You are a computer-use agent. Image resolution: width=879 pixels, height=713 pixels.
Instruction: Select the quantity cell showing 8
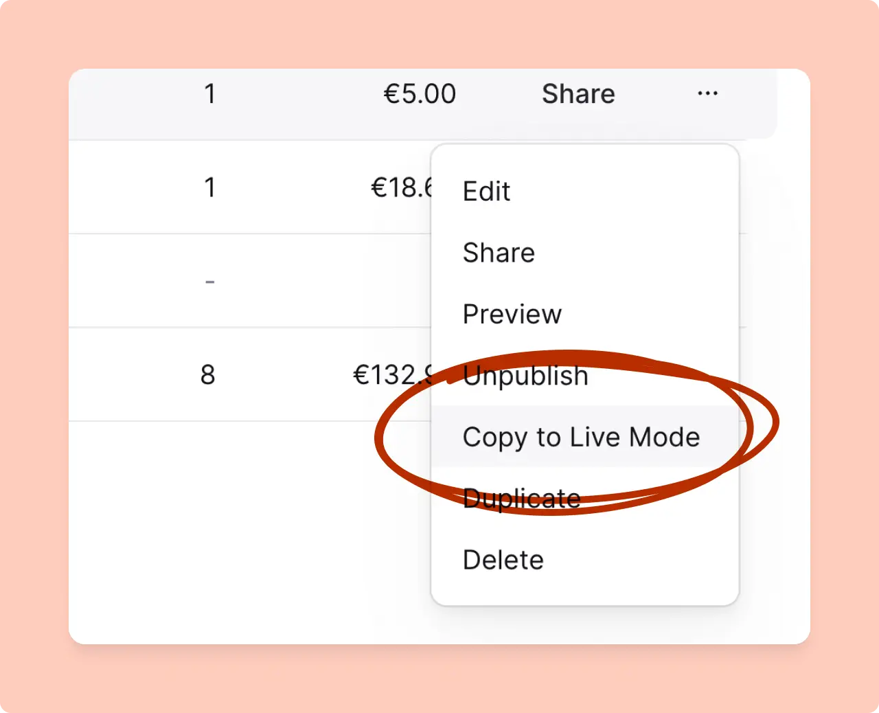point(207,374)
